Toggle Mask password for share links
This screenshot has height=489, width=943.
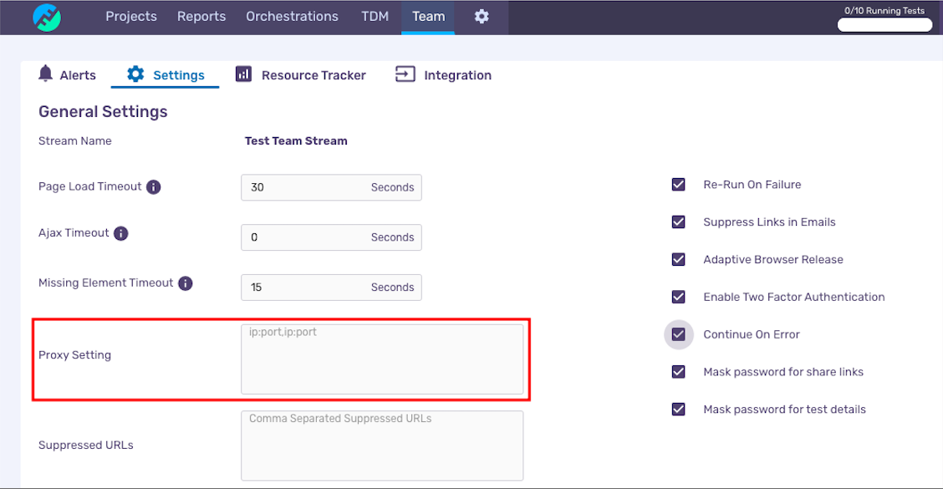(x=678, y=372)
